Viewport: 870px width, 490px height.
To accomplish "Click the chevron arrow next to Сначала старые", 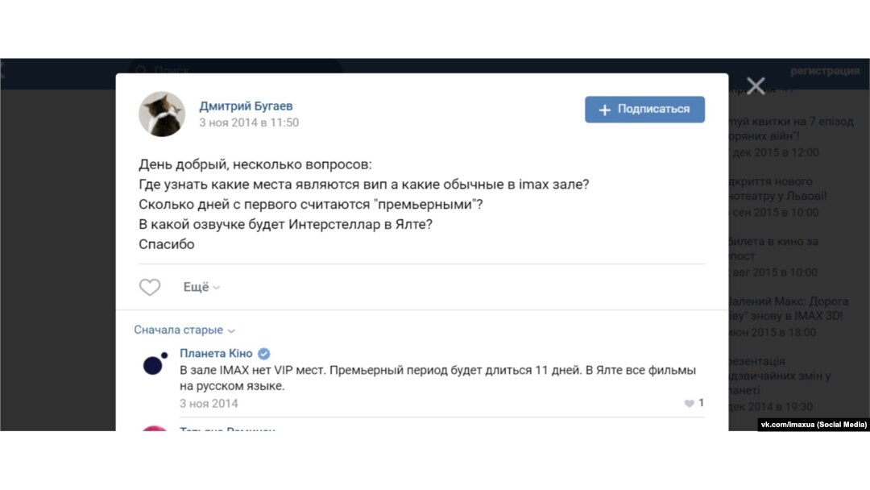I will [x=231, y=331].
